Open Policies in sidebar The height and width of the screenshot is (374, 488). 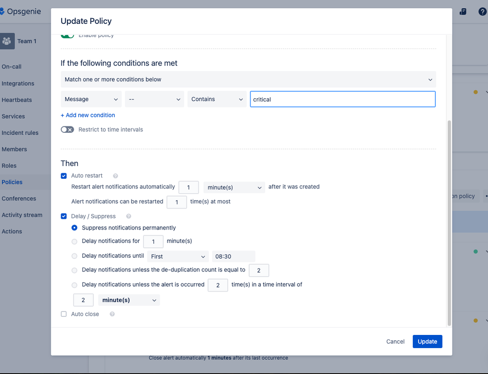tap(12, 182)
